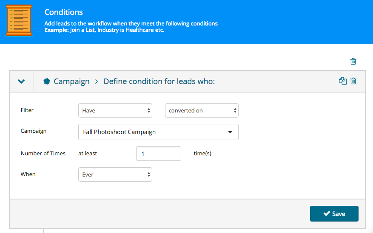The width and height of the screenshot is (373, 233).
Task: Click the Filter label
Action: (27, 110)
